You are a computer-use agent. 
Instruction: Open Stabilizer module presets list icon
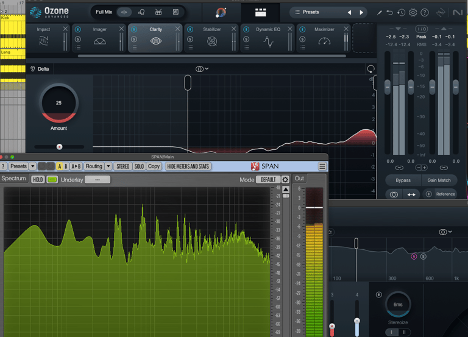pos(190,48)
